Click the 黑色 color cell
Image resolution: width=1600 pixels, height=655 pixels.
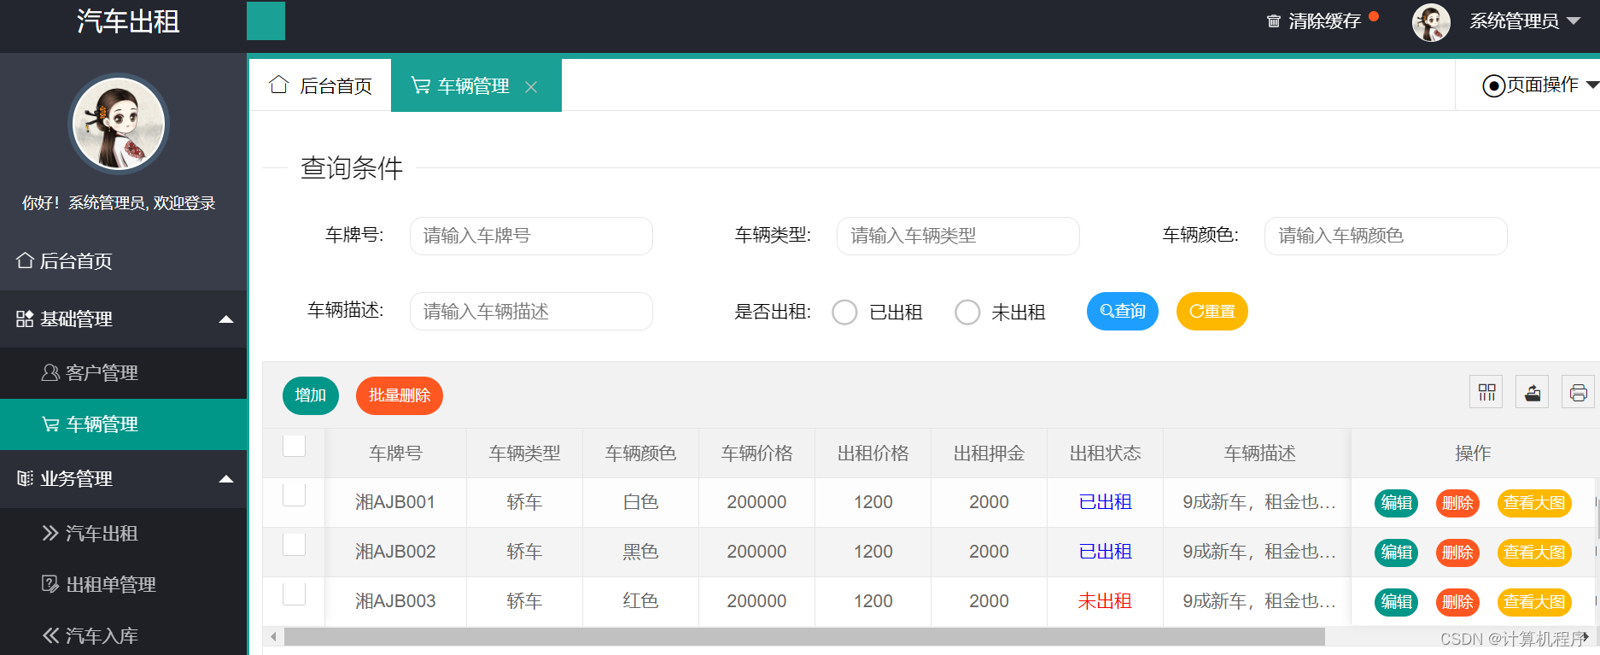[640, 552]
